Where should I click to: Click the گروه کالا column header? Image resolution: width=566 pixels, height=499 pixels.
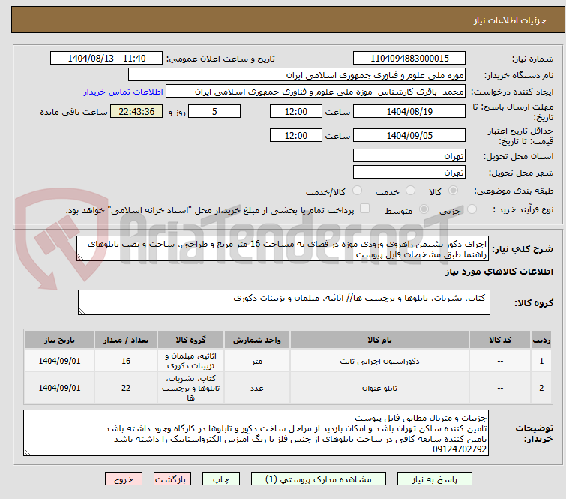click(190, 340)
